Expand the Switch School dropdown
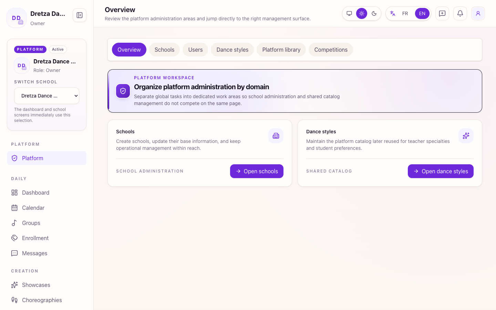496x310 pixels. 46,96
